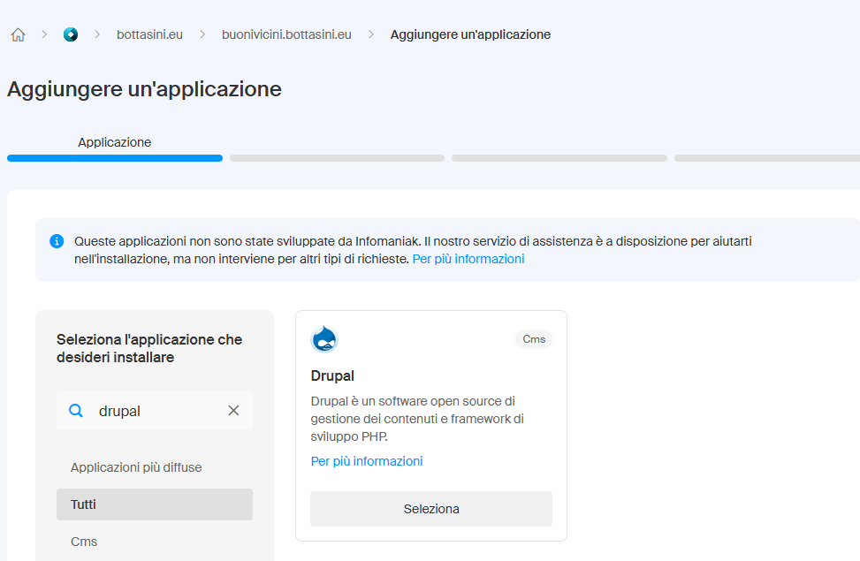The image size is (860, 561).
Task: Open Per più informazioni link in info banner
Action: [x=468, y=259]
